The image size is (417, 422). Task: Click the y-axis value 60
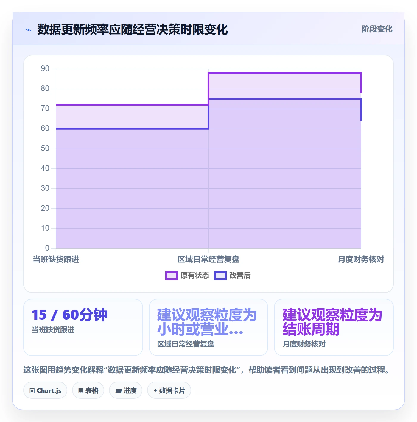(45, 129)
